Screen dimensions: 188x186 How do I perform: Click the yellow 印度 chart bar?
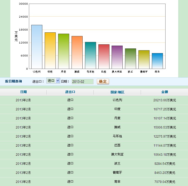[x=50, y=51]
